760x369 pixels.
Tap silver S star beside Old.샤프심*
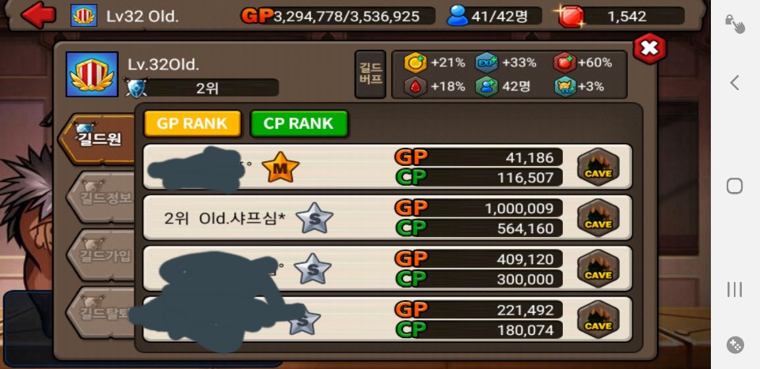tap(314, 218)
